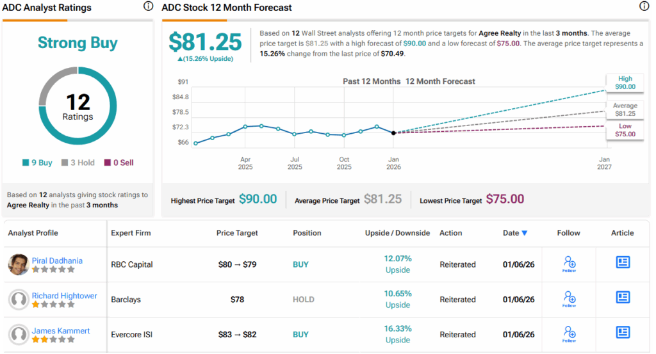Open Piral Dadhania analyst profile link

tap(57, 261)
